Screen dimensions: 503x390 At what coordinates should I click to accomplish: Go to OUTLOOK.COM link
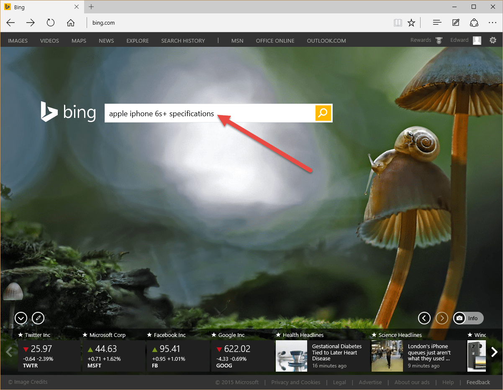point(326,41)
